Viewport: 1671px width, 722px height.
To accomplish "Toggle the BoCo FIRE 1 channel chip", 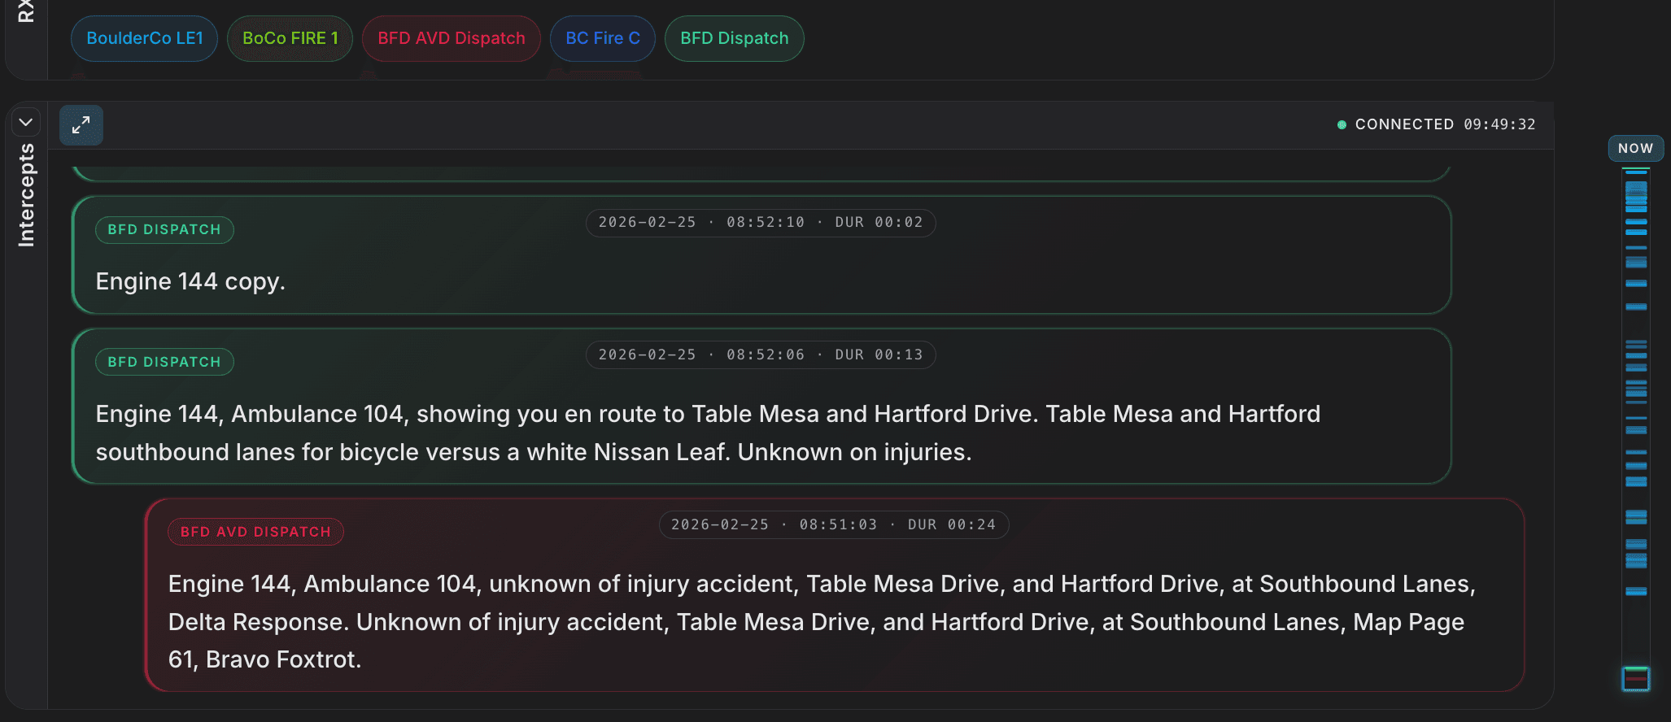I will 290,38.
